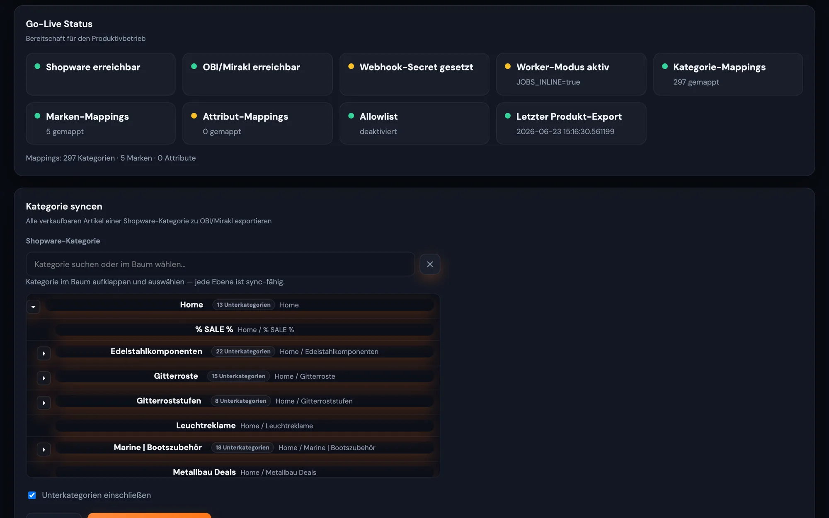Click the Mappings summary line
The width and height of the screenshot is (829, 518).
(x=111, y=158)
